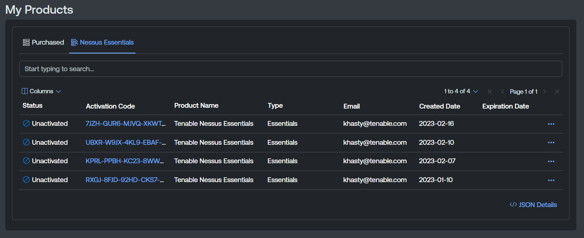Click the JSON code brackets icon
This screenshot has width=584, height=238.
point(513,205)
